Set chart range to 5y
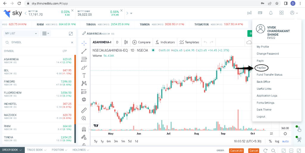This screenshot has height=153, width=305. pyautogui.click(x=96, y=141)
